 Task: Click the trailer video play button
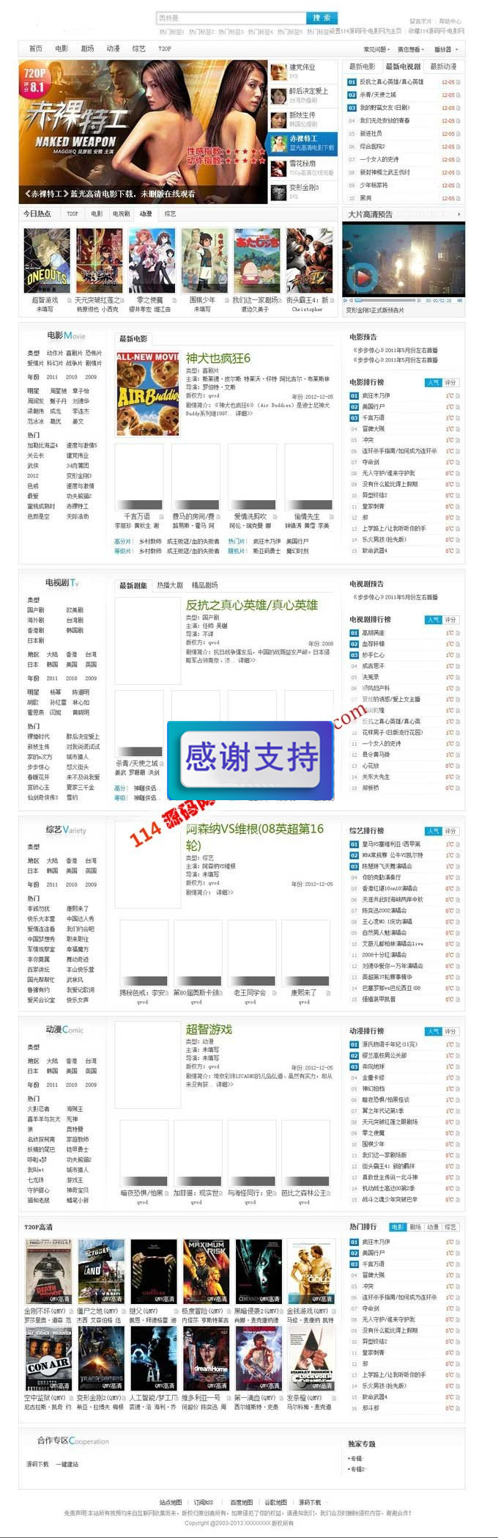pyautogui.click(x=361, y=278)
